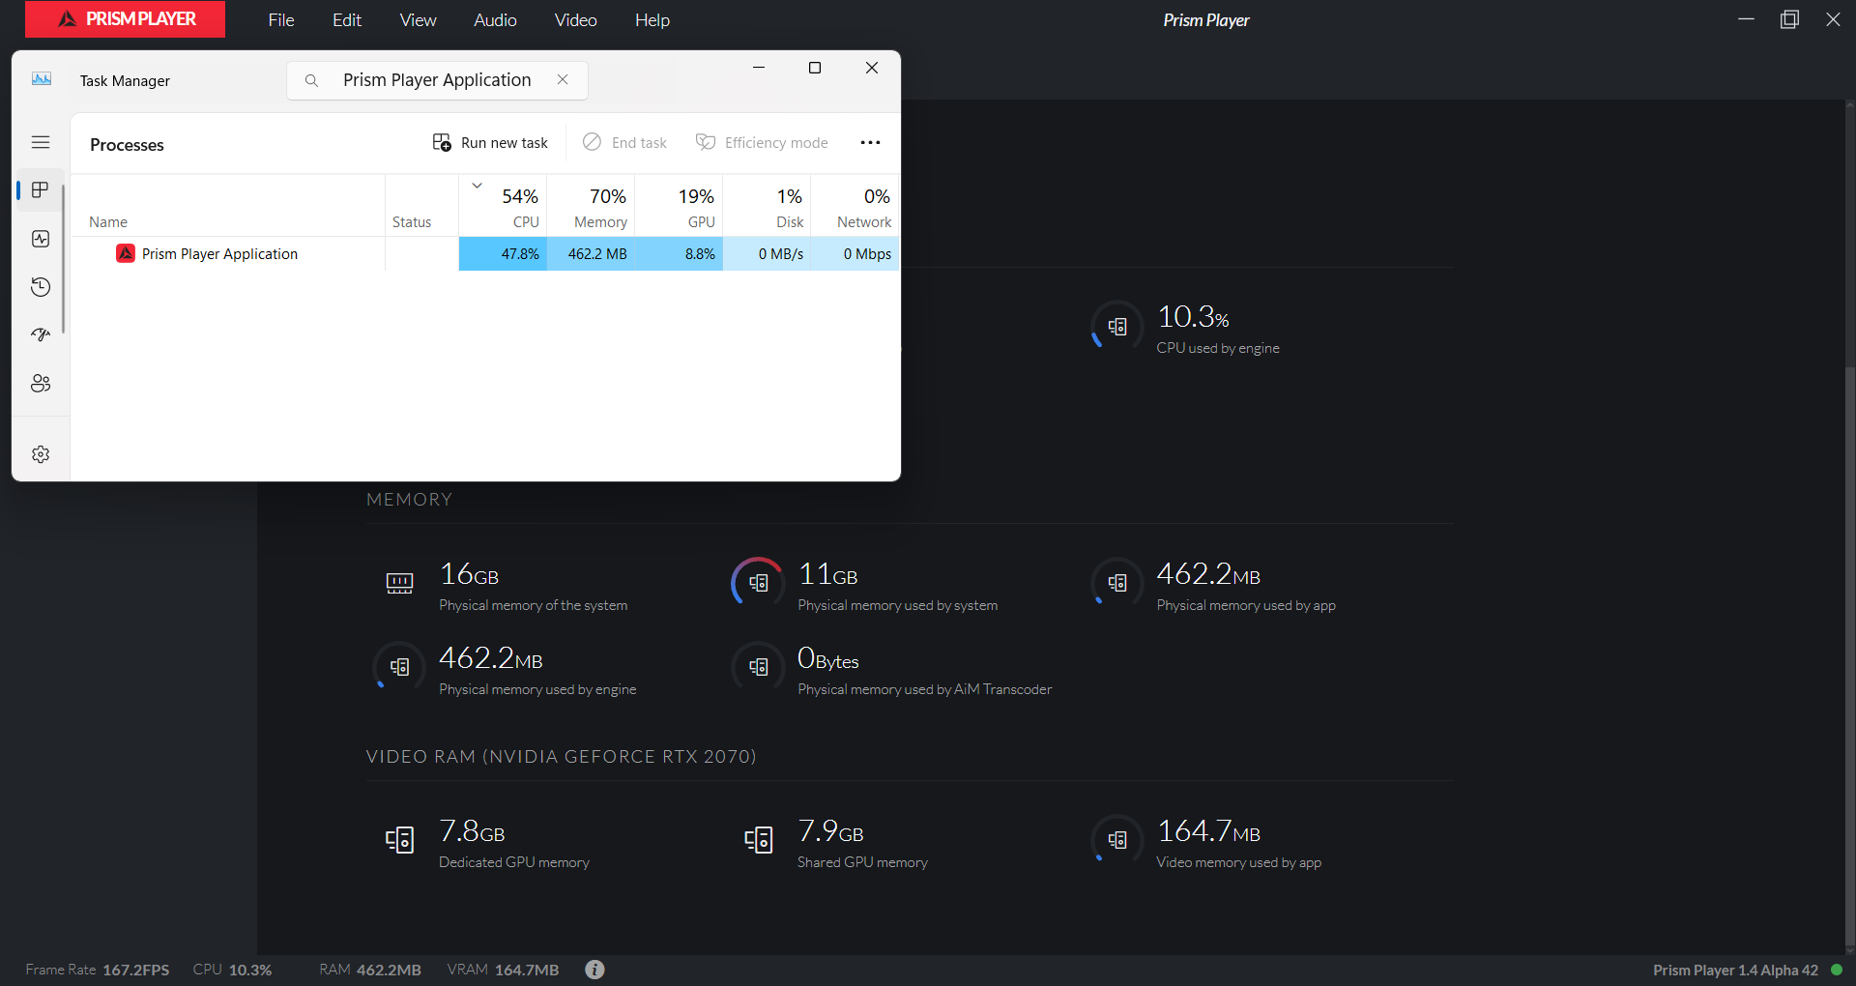Click in the Task Manager search field
1856x986 pixels.
click(x=437, y=80)
